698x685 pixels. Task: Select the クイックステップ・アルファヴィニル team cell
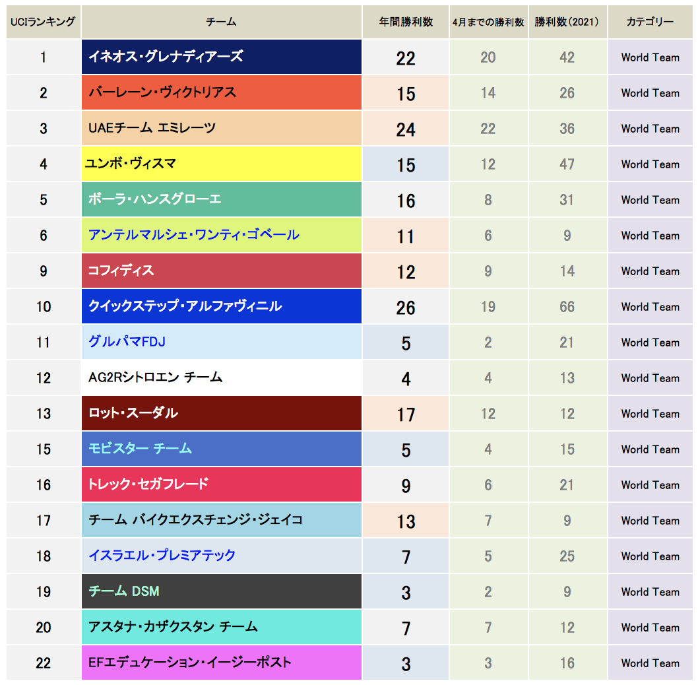(x=222, y=306)
